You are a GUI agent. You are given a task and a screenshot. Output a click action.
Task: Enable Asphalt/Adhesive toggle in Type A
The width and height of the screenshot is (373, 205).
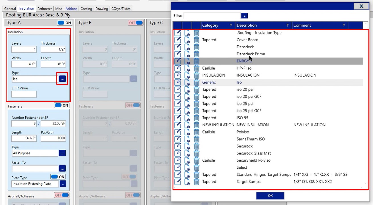pyautogui.click(x=62, y=195)
